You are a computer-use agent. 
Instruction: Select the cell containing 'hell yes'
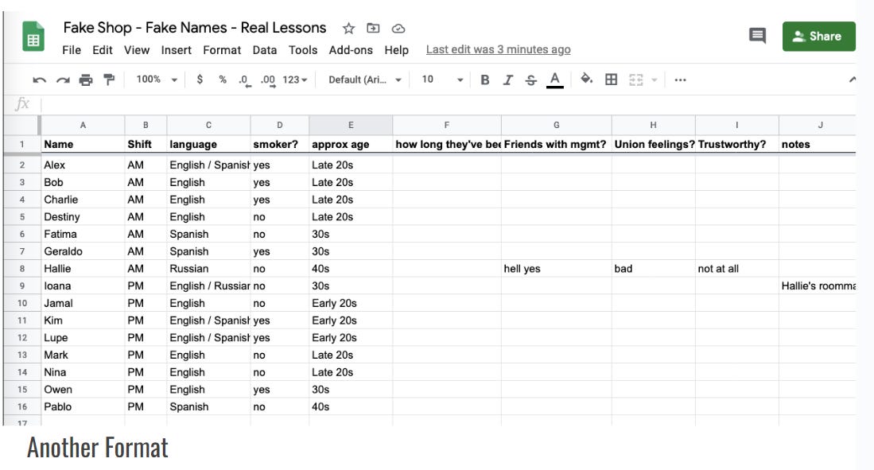click(x=556, y=269)
